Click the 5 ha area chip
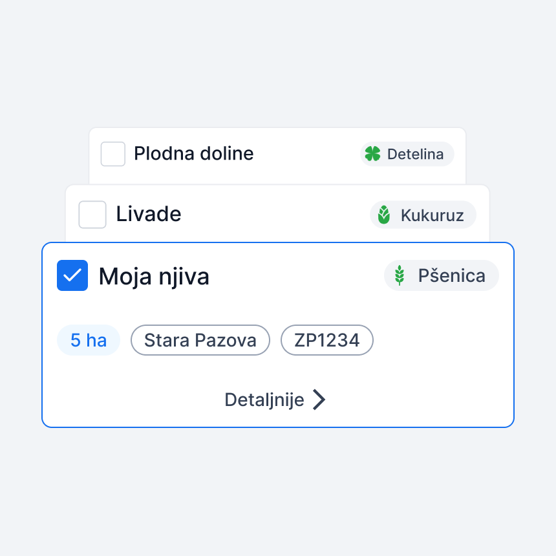This screenshot has height=556, width=556. pyautogui.click(x=89, y=340)
